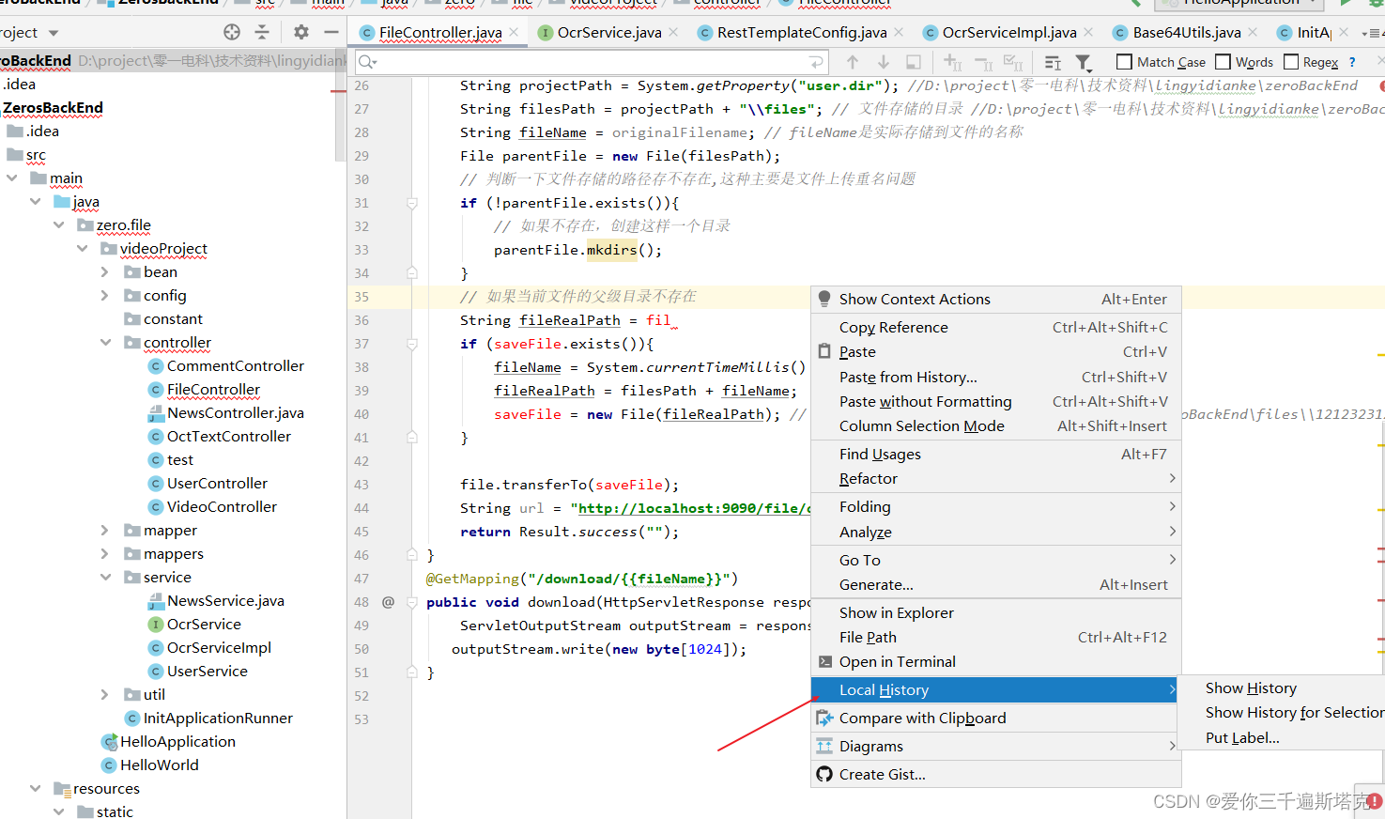Expand the bean package
This screenshot has height=819, width=1385.
[105, 272]
